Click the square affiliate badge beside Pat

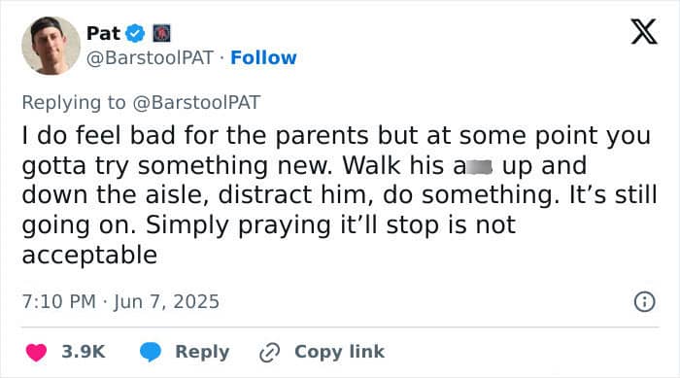pyautogui.click(x=162, y=33)
